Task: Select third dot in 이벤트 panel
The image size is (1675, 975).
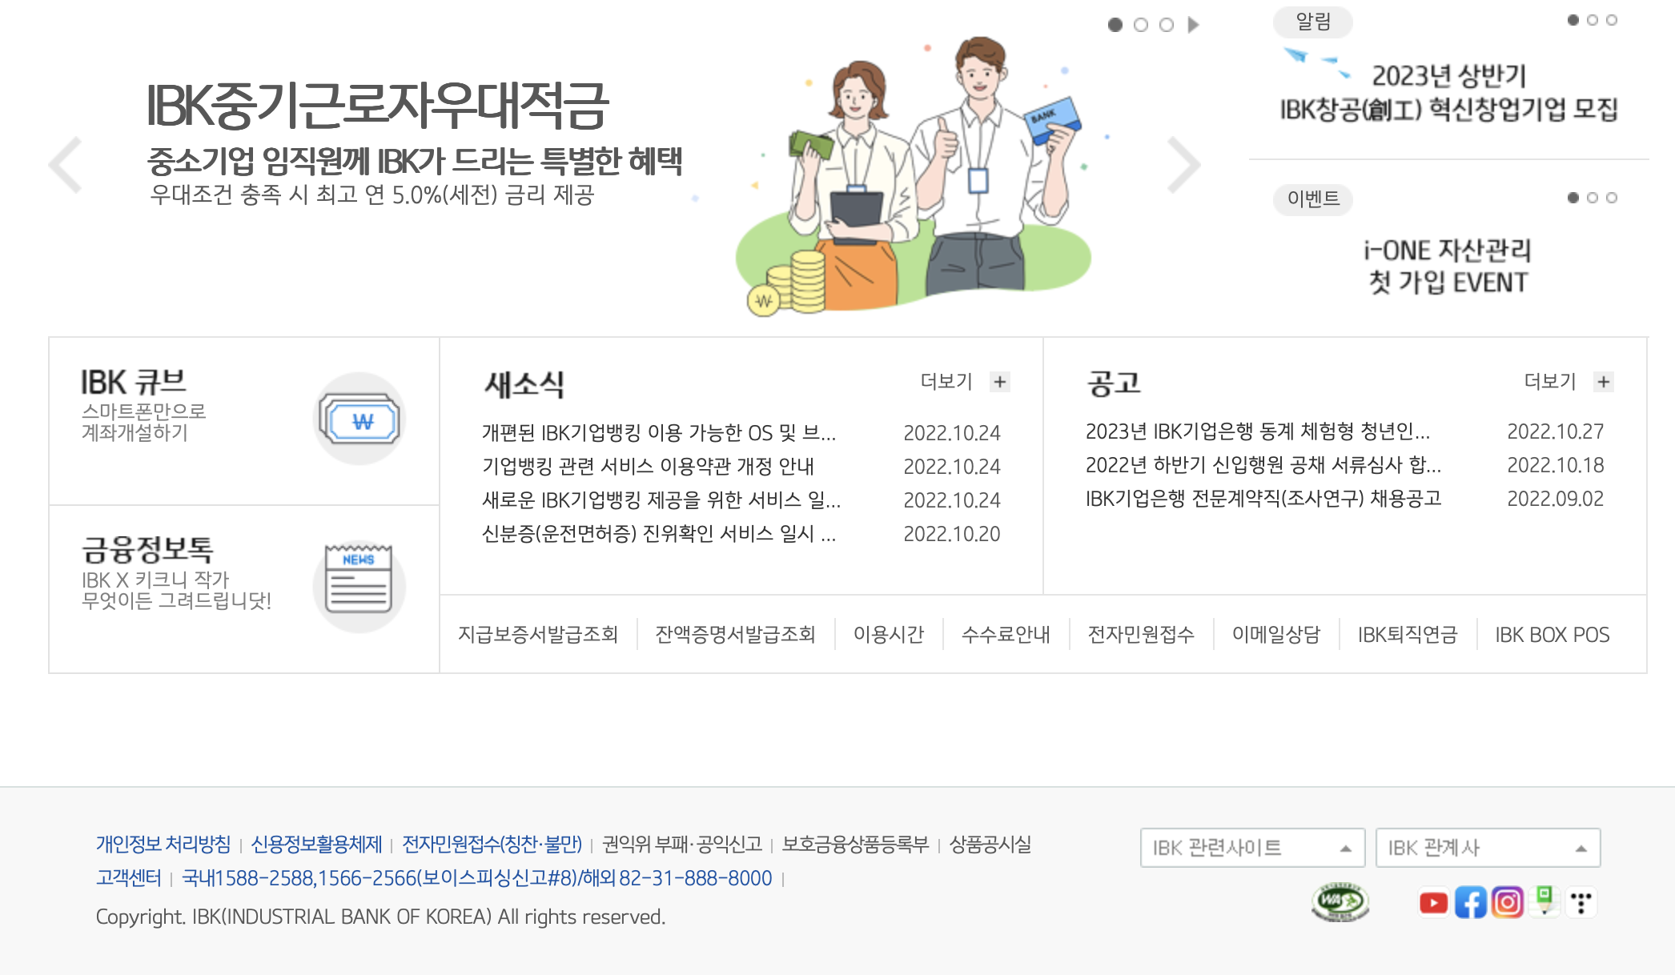Action: click(x=1612, y=198)
